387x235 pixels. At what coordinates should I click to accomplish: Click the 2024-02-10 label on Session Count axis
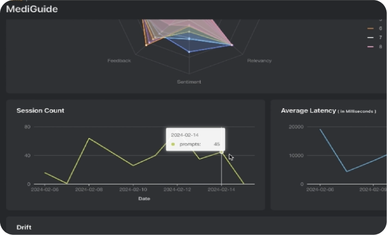pyautogui.click(x=133, y=190)
